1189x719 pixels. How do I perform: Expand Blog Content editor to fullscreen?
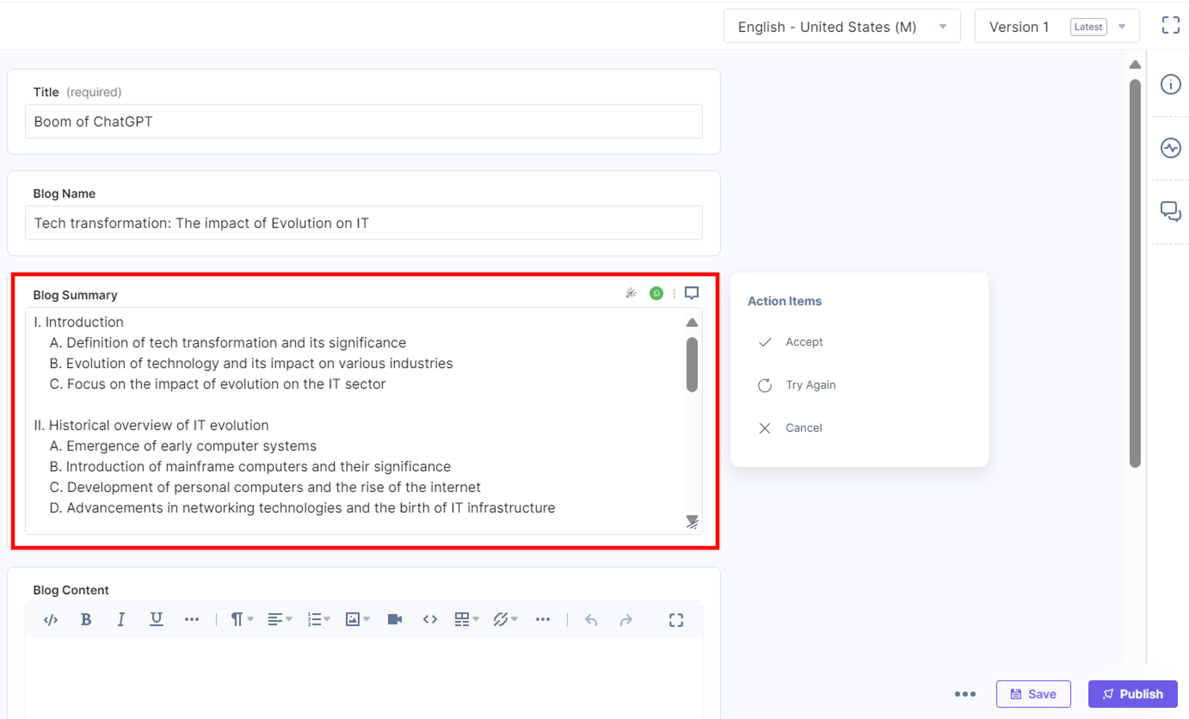click(x=676, y=620)
